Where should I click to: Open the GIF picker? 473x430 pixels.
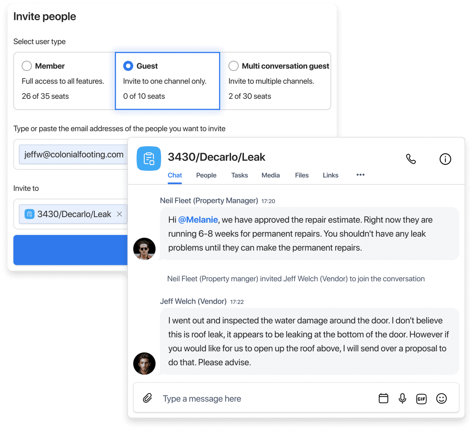pyautogui.click(x=421, y=398)
